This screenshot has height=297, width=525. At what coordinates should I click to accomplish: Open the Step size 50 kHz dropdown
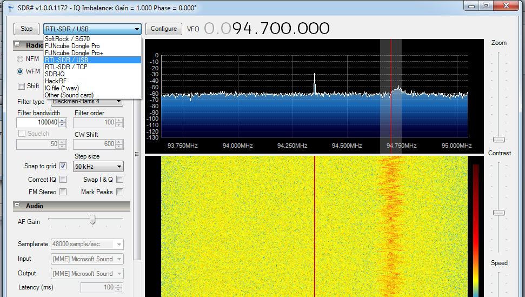98,167
